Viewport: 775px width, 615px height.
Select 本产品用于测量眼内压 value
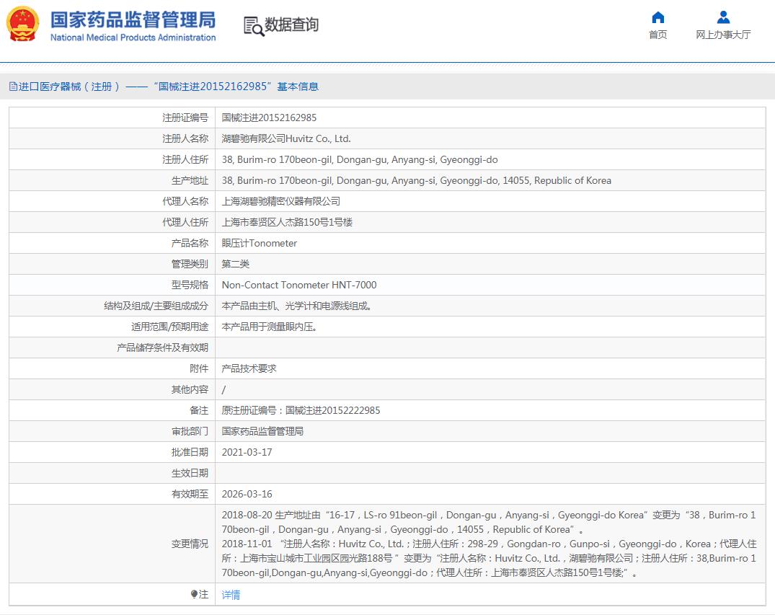(270, 327)
